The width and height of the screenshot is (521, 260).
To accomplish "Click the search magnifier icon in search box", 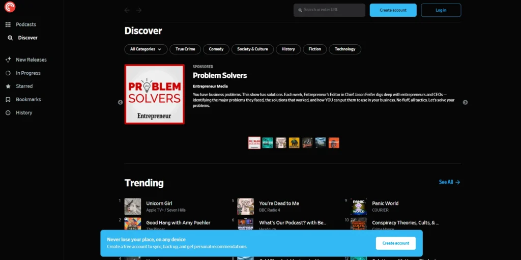I will coord(300,10).
